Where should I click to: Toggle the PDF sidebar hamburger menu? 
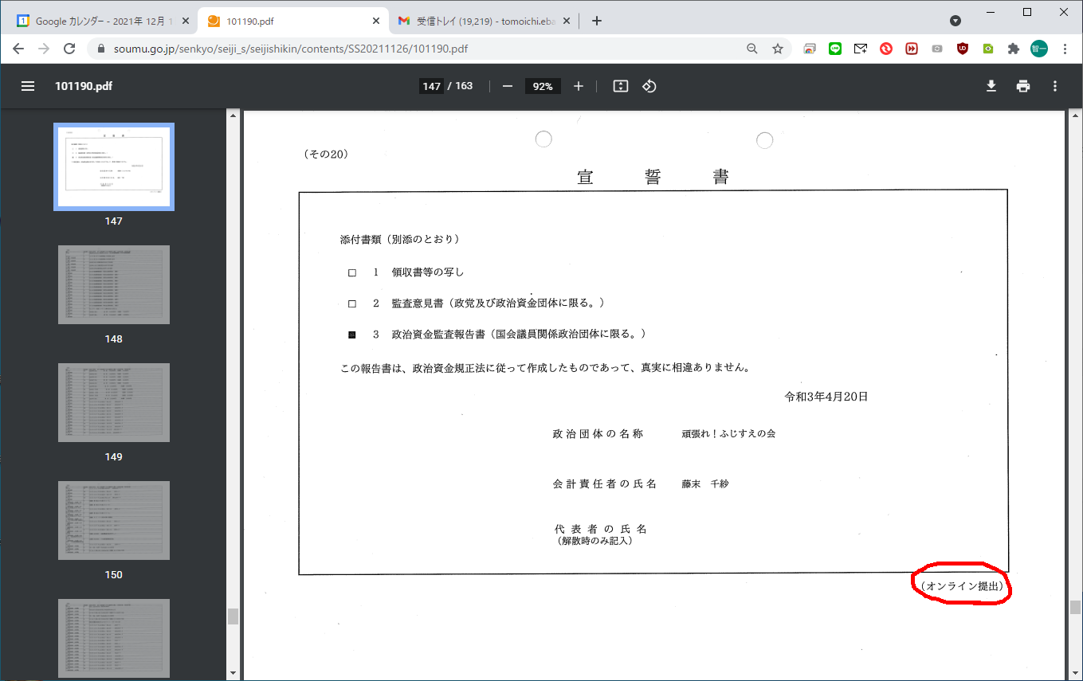28,86
